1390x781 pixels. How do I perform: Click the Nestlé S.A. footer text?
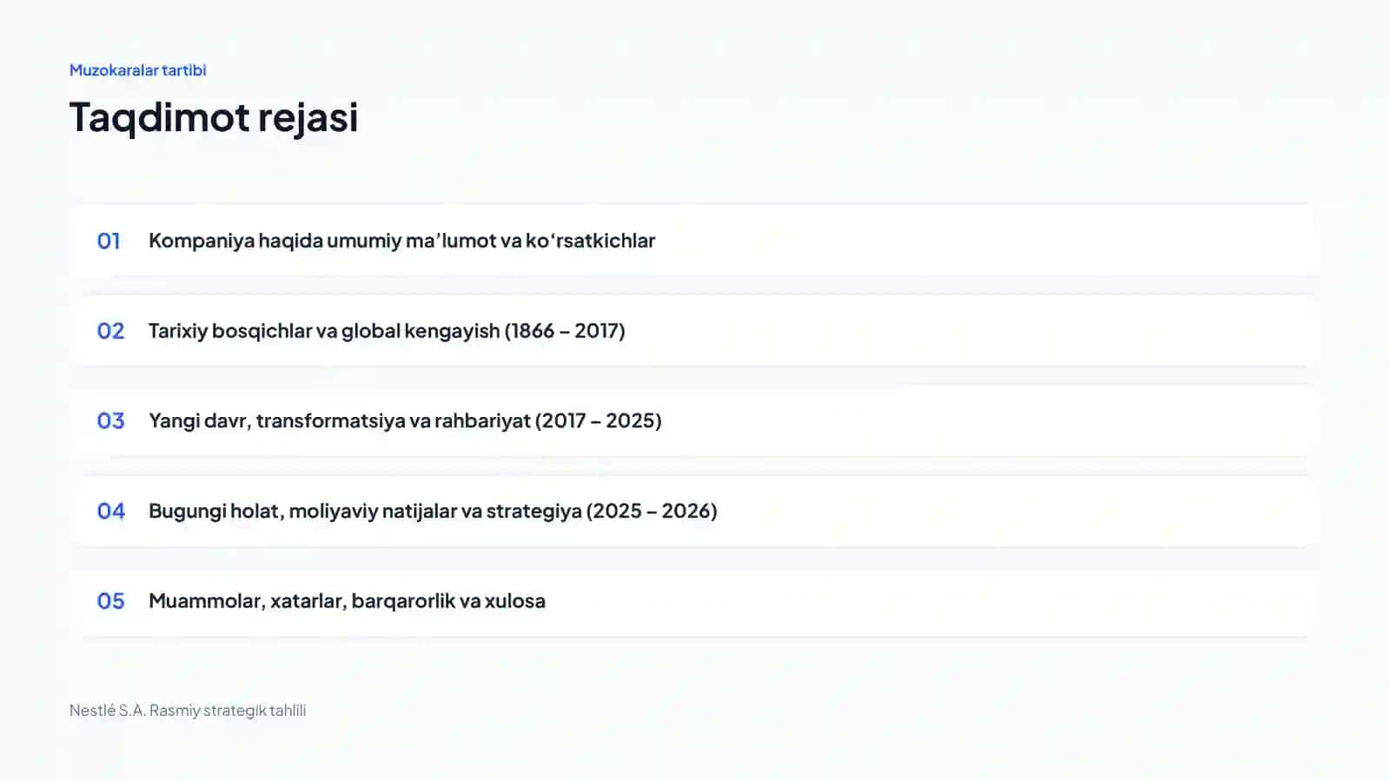[x=188, y=711]
